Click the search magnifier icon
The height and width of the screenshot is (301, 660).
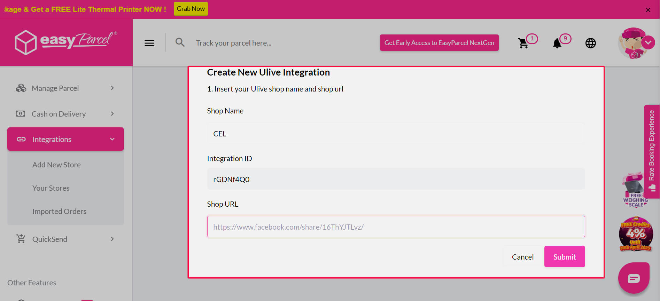[180, 42]
